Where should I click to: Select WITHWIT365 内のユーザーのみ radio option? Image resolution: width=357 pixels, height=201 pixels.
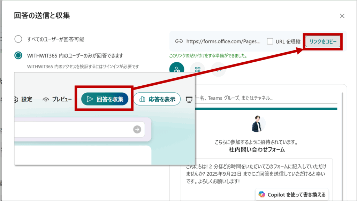coord(18,55)
